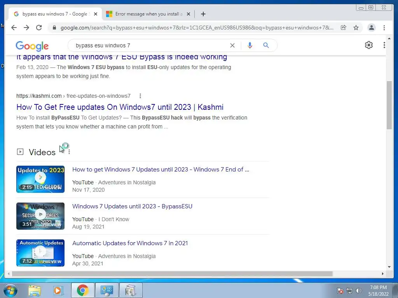The width and height of the screenshot is (398, 298).
Task: Click vertical scrollbar thumb
Action: pos(389,105)
